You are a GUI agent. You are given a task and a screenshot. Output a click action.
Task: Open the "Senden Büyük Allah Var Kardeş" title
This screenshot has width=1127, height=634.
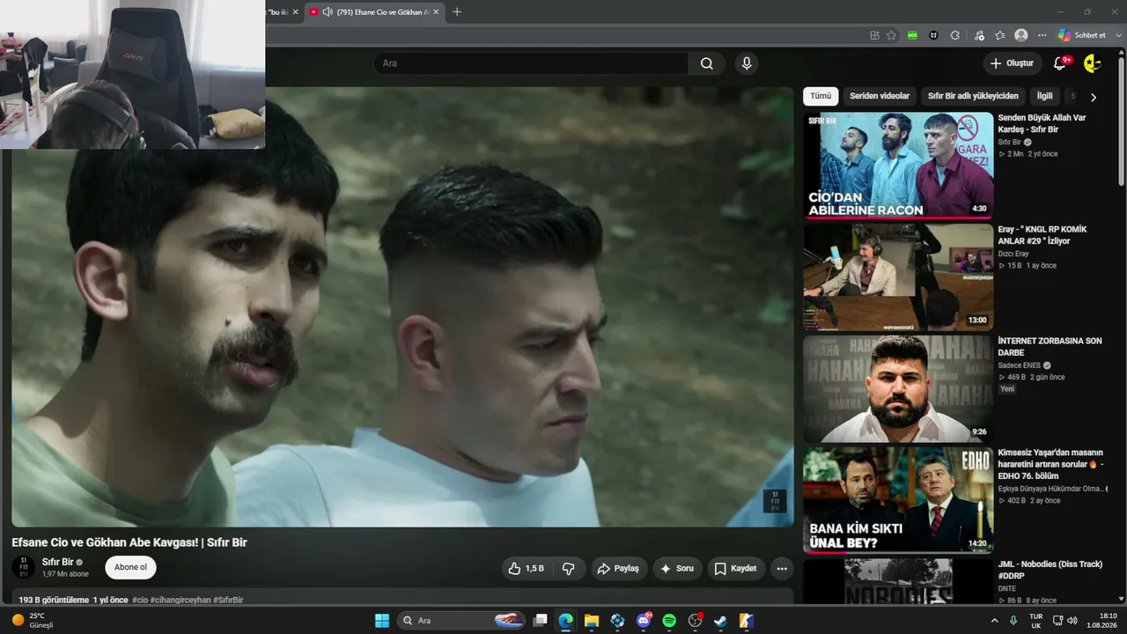(1042, 123)
